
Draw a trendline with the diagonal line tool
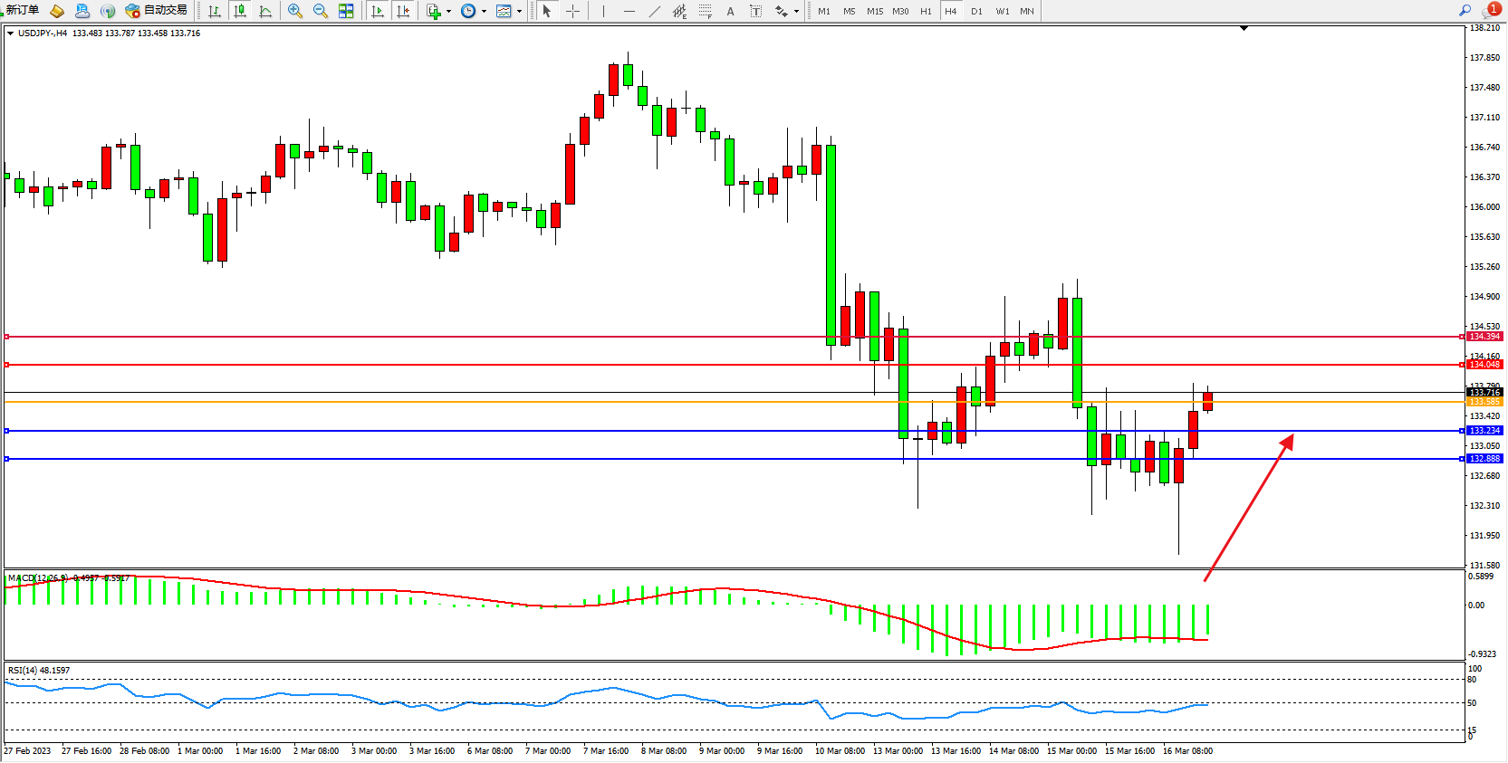(x=654, y=11)
